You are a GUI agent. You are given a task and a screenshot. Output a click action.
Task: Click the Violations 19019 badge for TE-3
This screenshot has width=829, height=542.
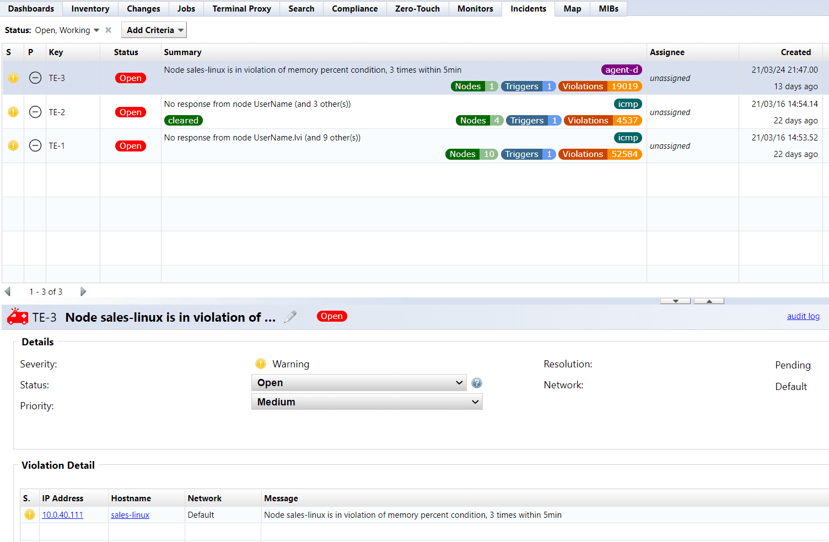[600, 86]
